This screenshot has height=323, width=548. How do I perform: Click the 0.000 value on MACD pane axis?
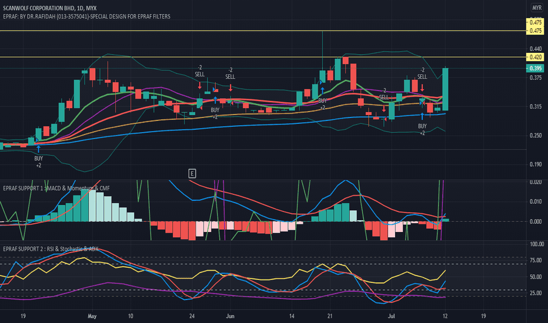click(x=535, y=221)
